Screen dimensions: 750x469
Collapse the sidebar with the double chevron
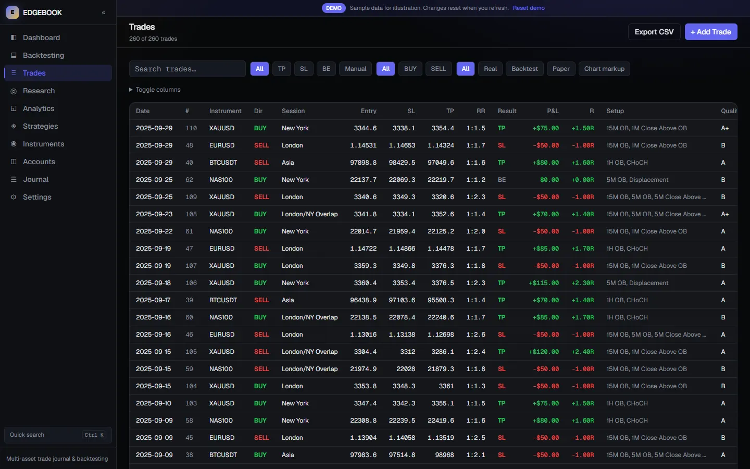pyautogui.click(x=104, y=13)
